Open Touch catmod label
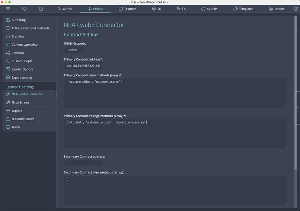Image resolution: width=300 pixels, height=211 pixels. coord(16,127)
